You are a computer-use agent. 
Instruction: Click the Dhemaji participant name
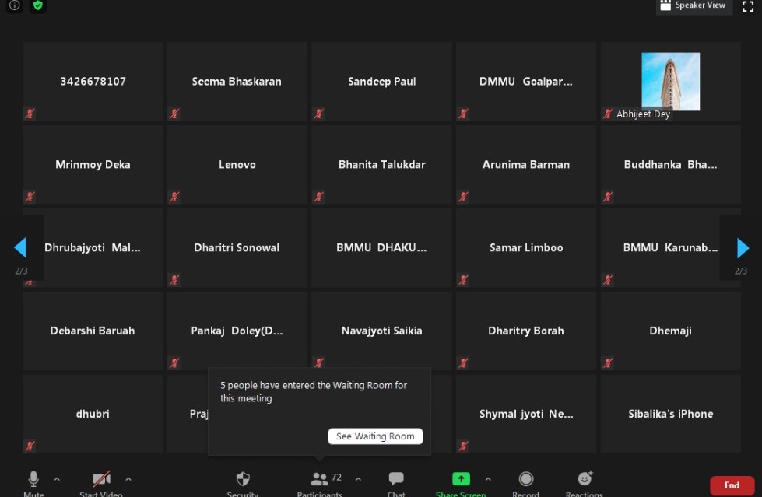pos(671,331)
